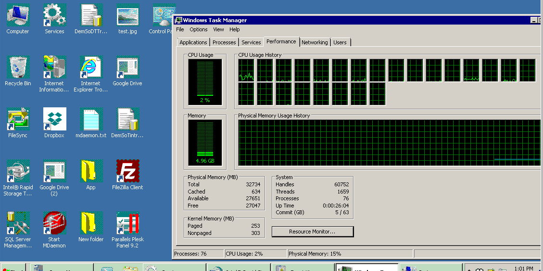Click the status bar Processes: 76 entry
Viewport: 543px width, 271px height.
[x=199, y=254]
